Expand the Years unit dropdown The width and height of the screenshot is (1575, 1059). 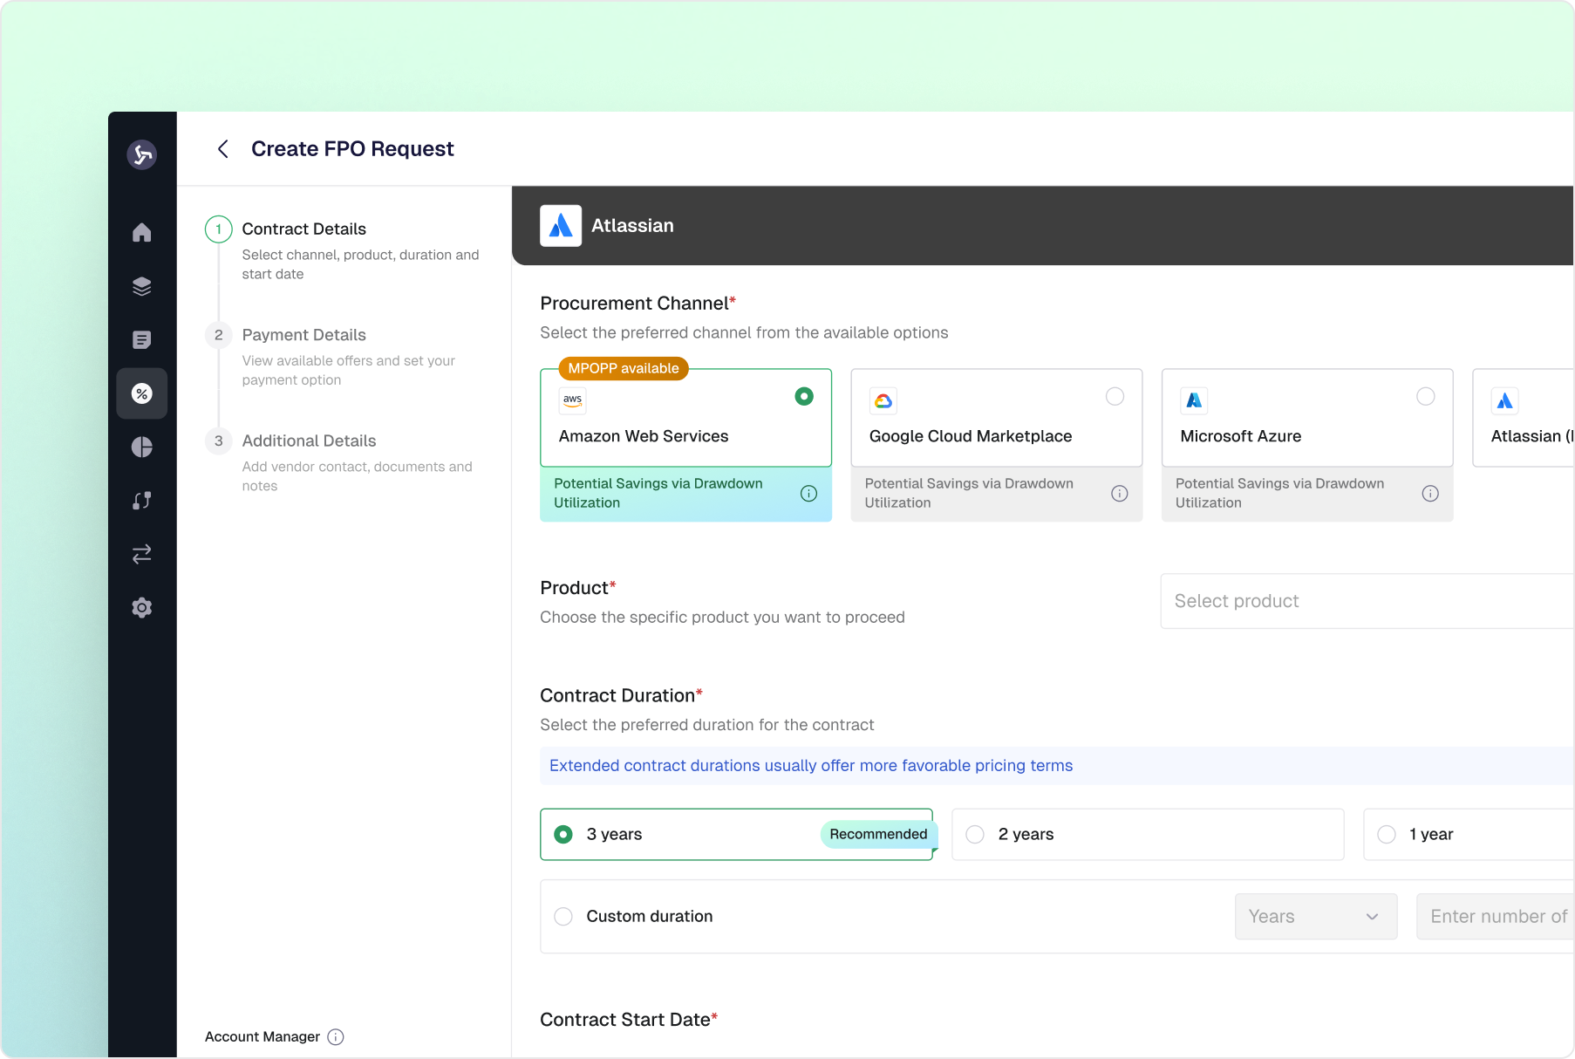(x=1316, y=917)
